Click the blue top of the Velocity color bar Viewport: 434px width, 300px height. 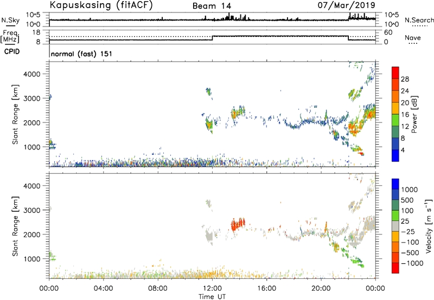tap(395, 184)
